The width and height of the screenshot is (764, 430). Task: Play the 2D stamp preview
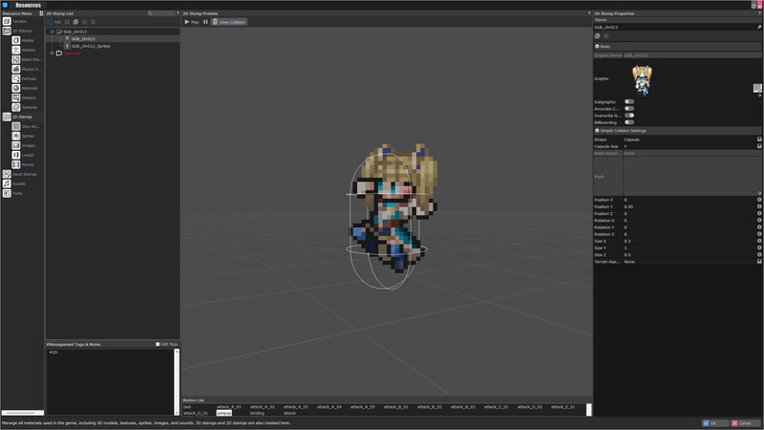tap(192, 22)
